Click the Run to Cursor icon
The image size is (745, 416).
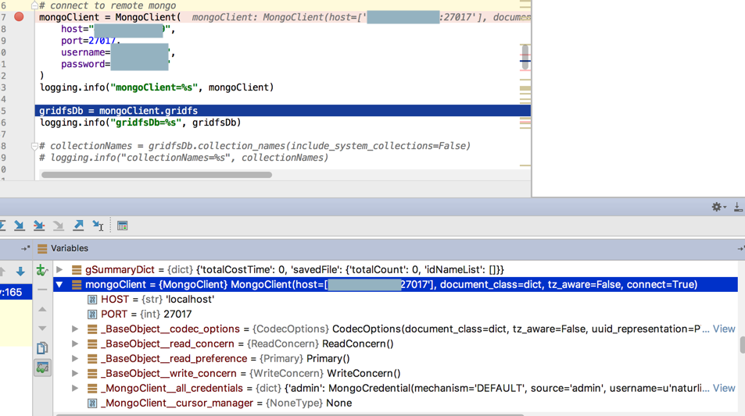98,226
